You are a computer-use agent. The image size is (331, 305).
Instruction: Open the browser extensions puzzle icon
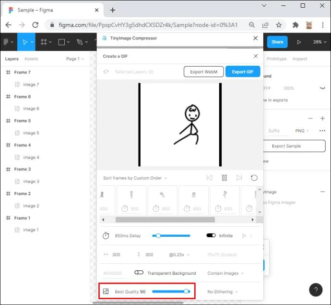pos(296,25)
